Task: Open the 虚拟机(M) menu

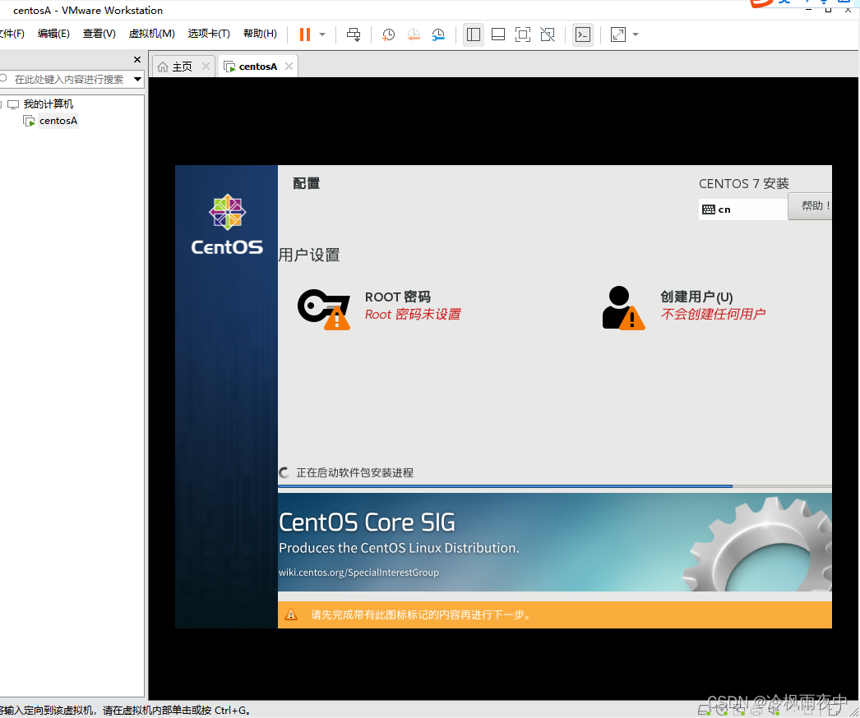Action: point(152,34)
